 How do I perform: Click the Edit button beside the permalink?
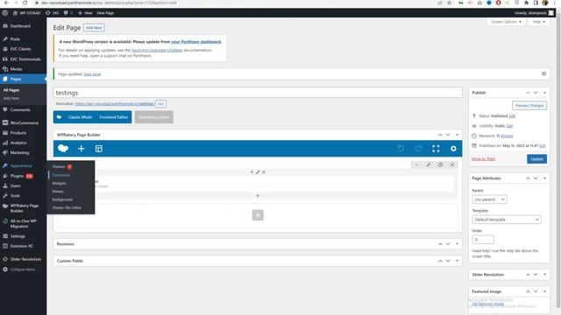pos(160,103)
